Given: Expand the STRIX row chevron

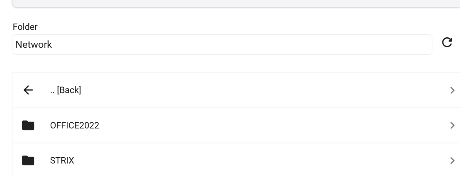Looking at the screenshot, I should pos(452,161).
